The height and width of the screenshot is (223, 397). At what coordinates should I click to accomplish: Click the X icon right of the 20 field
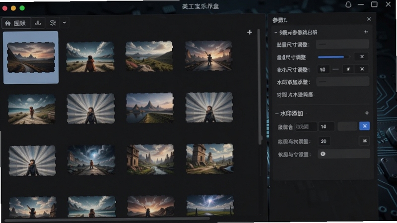tap(365, 141)
